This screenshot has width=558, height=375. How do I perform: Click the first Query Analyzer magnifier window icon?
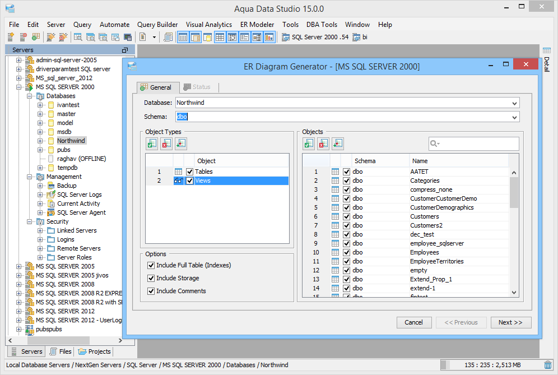pyautogui.click(x=78, y=36)
